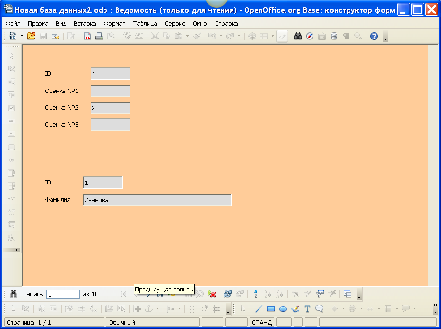Expand the Symbol Shapes smiley dropdown

361,309
